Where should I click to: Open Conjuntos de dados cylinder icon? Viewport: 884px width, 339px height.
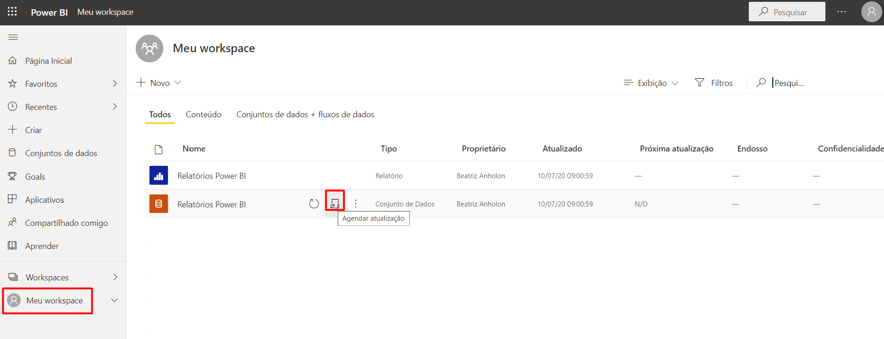click(13, 153)
